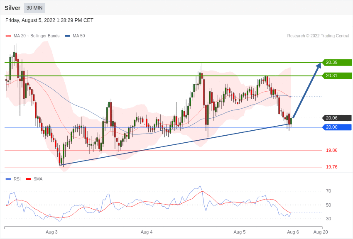Viewport: 353px width, 239px height.
Task: Click the 20.00 blue pivot price tag
Action: (x=337, y=127)
